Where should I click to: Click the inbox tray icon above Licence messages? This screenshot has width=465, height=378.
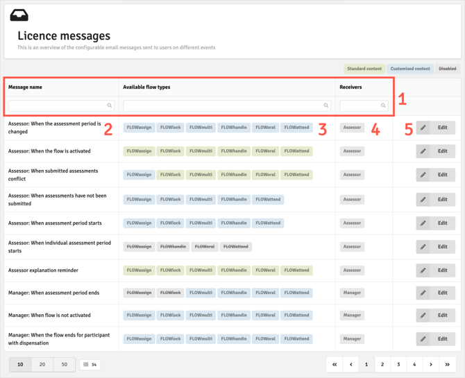pyautogui.click(x=19, y=15)
